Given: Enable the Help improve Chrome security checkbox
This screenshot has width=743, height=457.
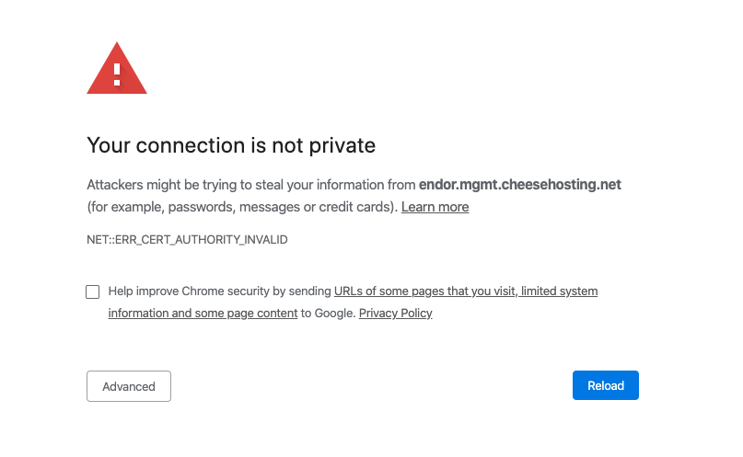Looking at the screenshot, I should (93, 291).
